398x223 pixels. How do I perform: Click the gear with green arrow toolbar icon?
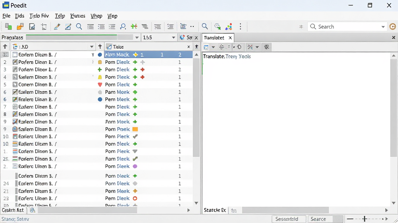click(217, 27)
